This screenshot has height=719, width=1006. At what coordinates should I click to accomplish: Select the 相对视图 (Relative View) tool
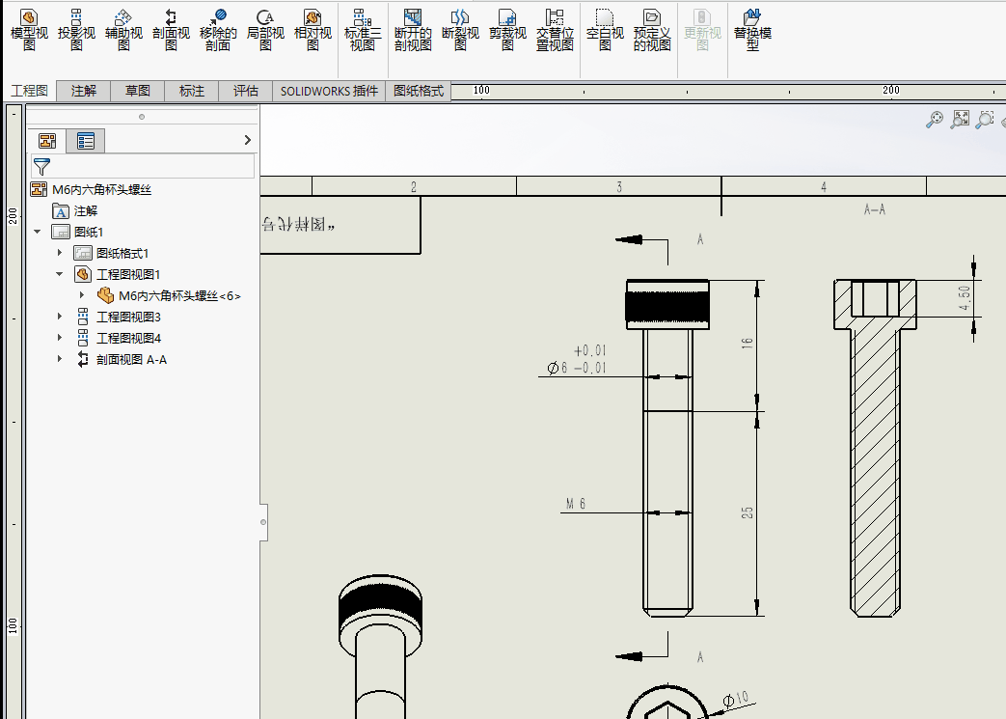pyautogui.click(x=313, y=30)
